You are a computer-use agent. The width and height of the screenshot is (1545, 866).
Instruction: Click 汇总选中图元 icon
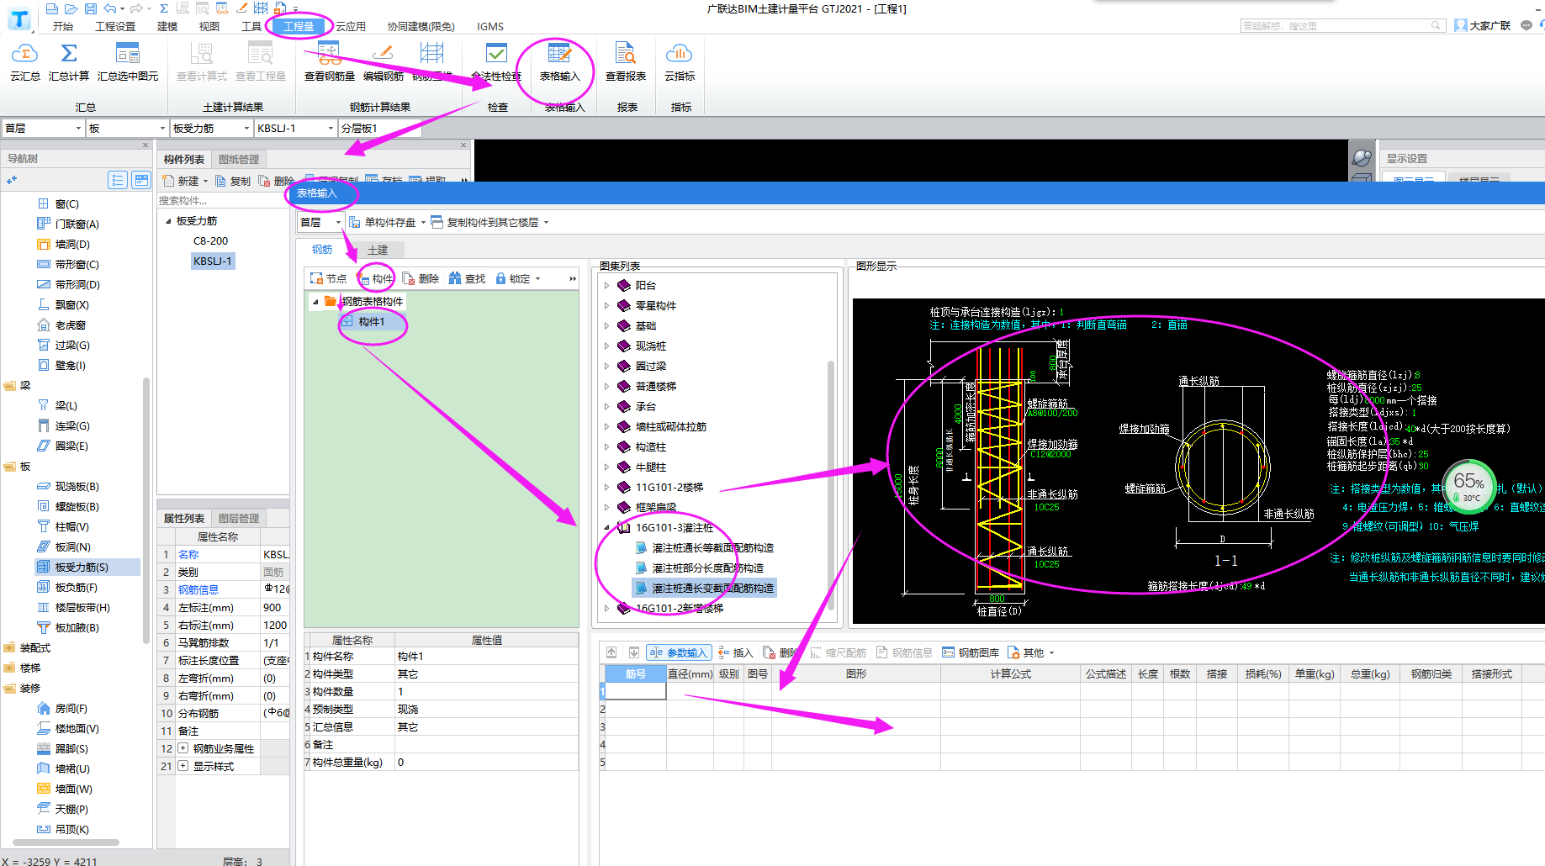tap(128, 62)
